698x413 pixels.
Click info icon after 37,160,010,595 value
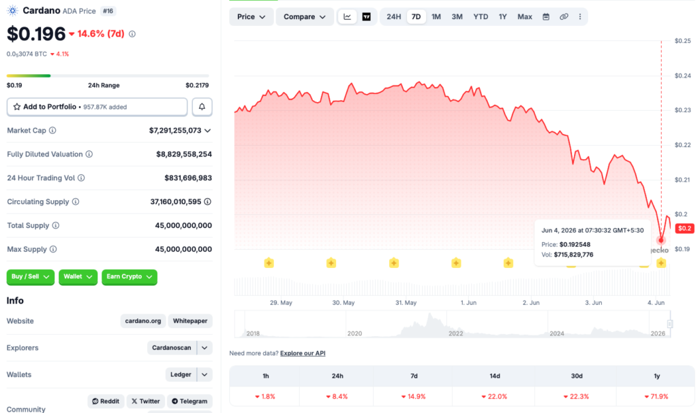207,202
